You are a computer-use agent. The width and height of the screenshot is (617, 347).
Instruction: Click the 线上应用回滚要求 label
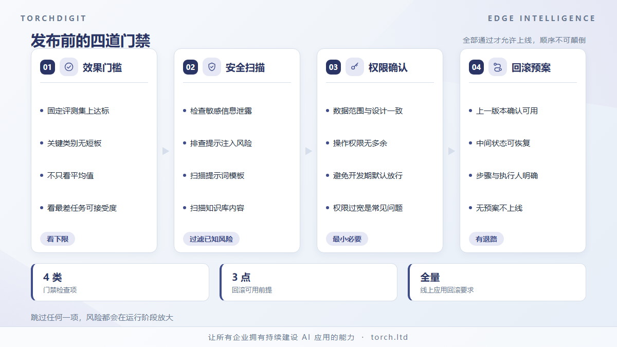[x=447, y=290]
